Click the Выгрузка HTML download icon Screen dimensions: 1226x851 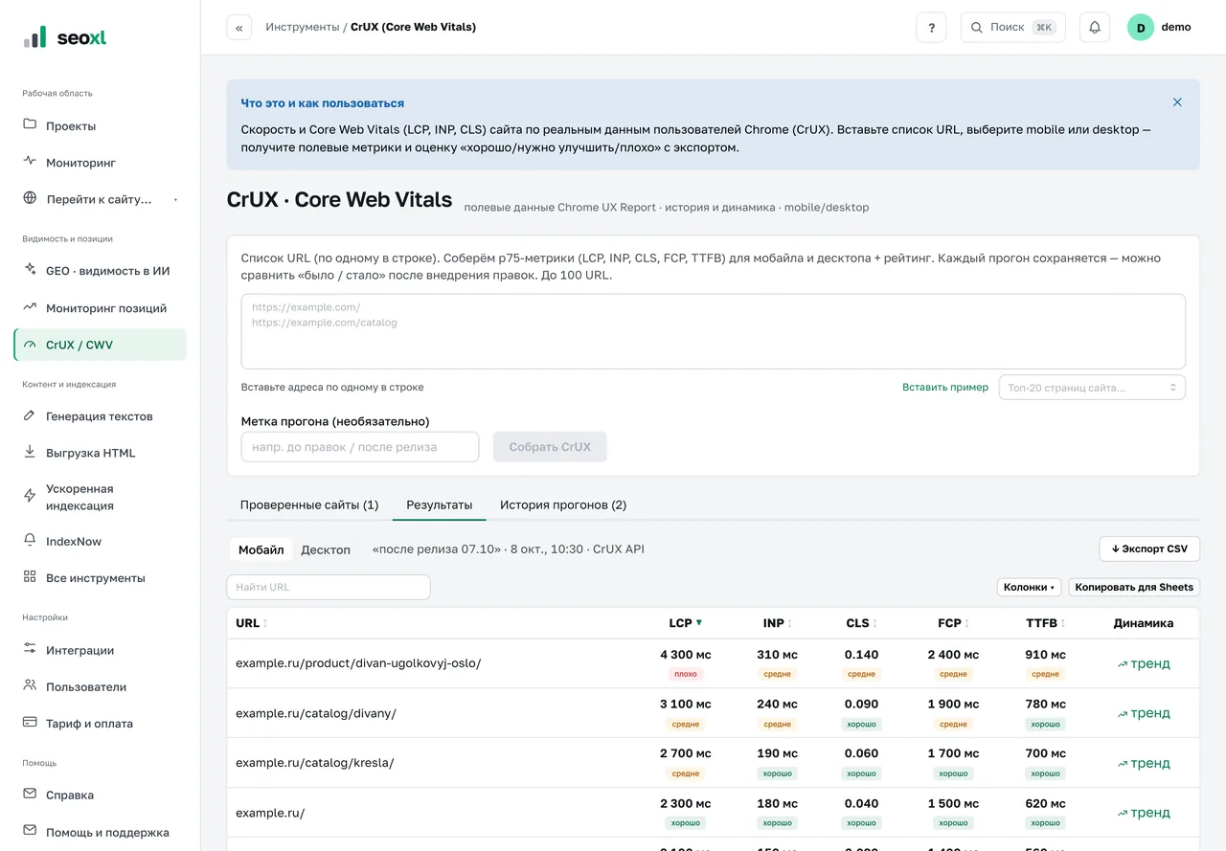30,452
